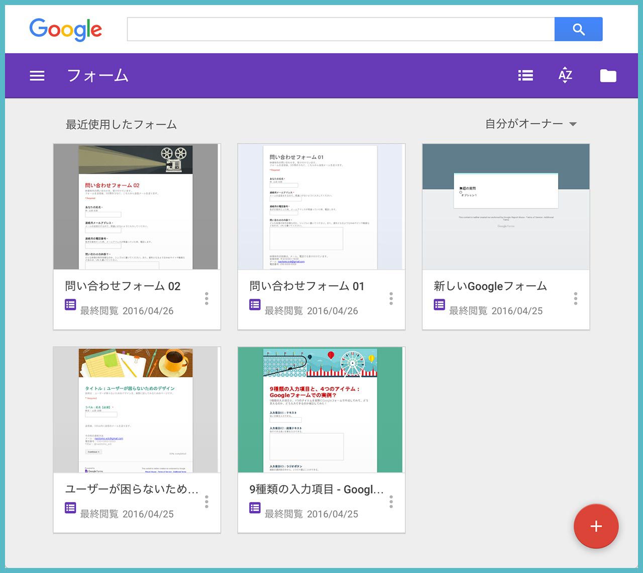Open more options for 問い合わせフォーム 02

(x=206, y=298)
